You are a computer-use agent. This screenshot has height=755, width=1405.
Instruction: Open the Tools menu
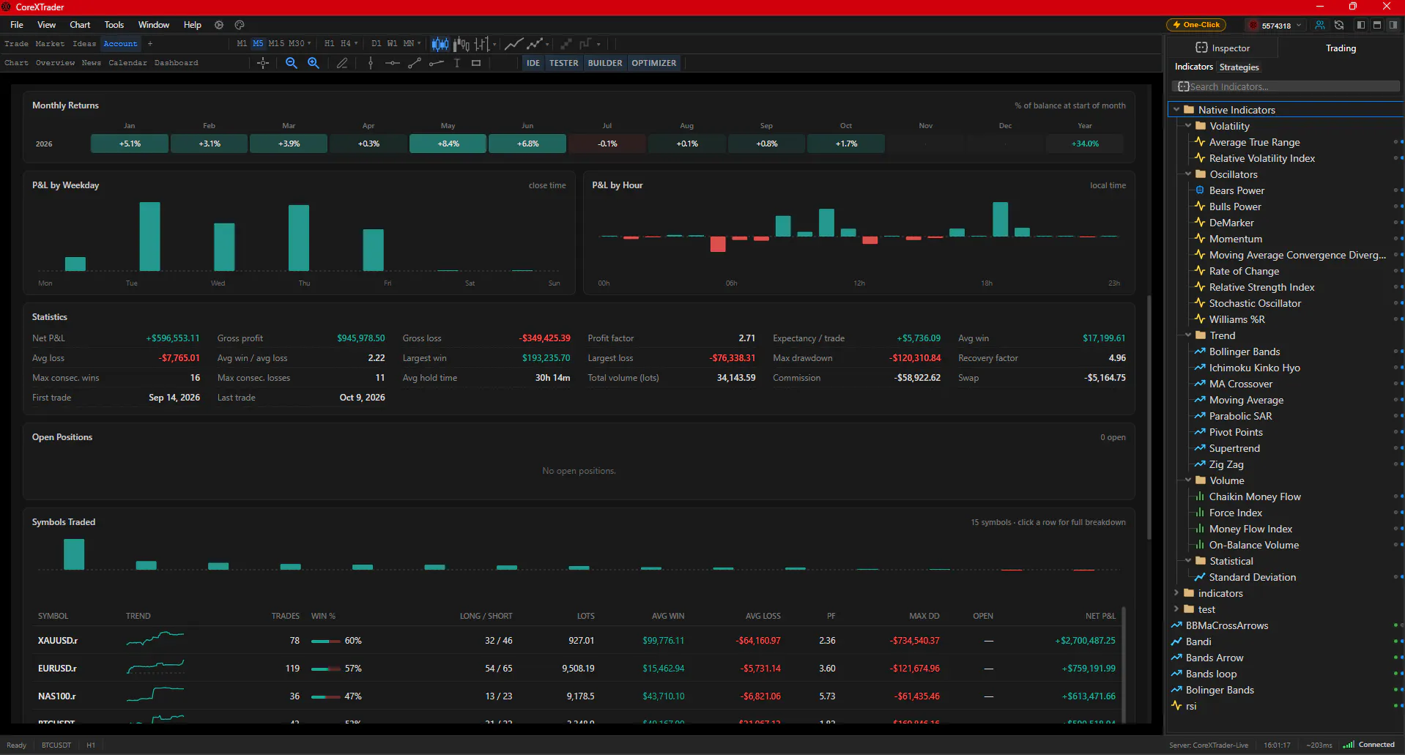pyautogui.click(x=114, y=25)
